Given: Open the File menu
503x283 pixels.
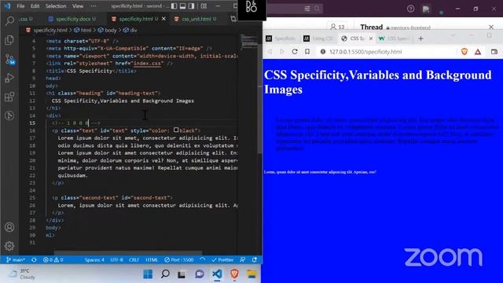Looking at the screenshot, I should [20, 6].
